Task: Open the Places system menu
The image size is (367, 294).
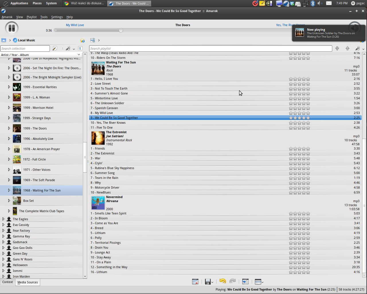Action: point(37,3)
